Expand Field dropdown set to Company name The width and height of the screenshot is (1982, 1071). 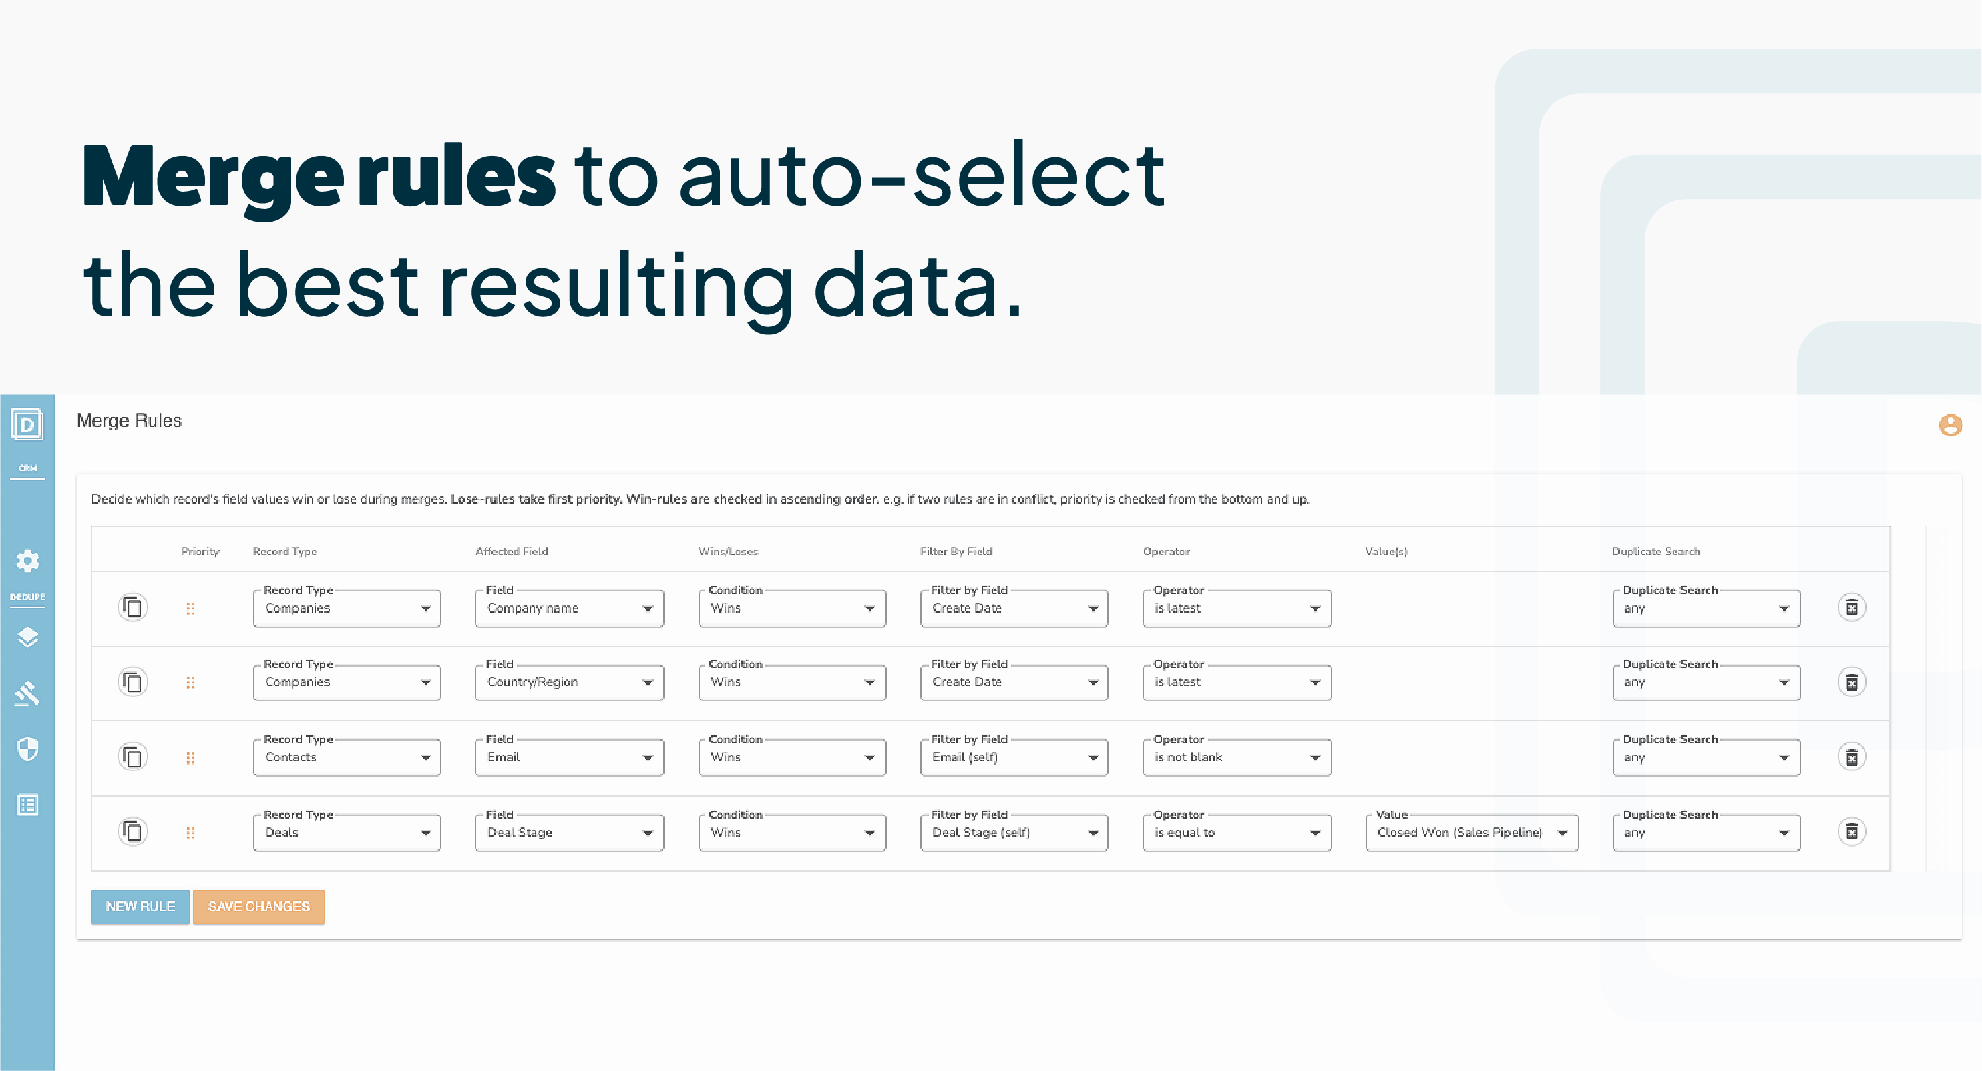tap(570, 608)
